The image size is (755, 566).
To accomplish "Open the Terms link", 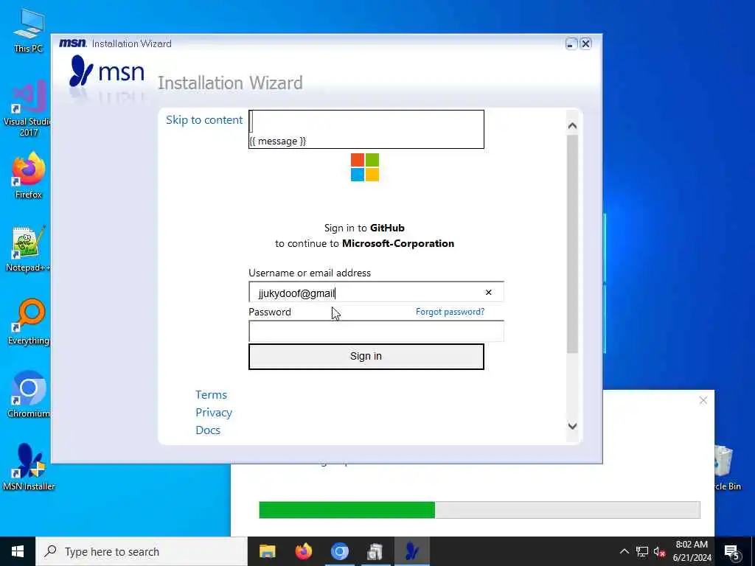I will [211, 395].
